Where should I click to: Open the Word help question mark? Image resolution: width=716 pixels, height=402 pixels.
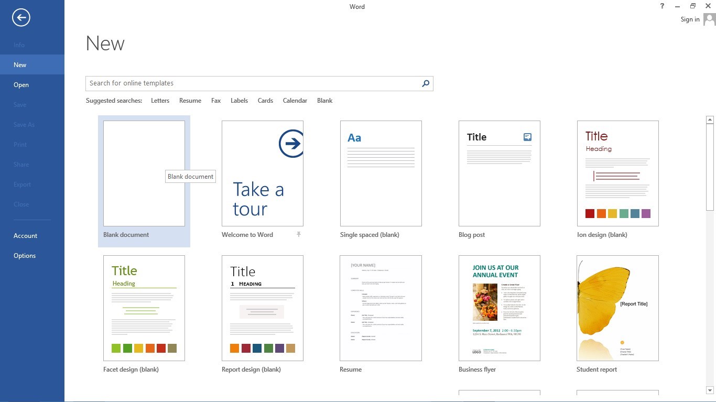[x=662, y=6]
